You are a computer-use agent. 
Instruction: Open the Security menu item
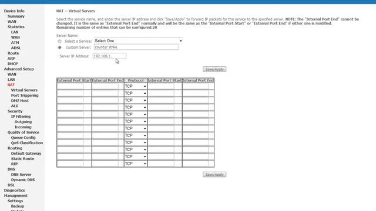click(x=15, y=111)
